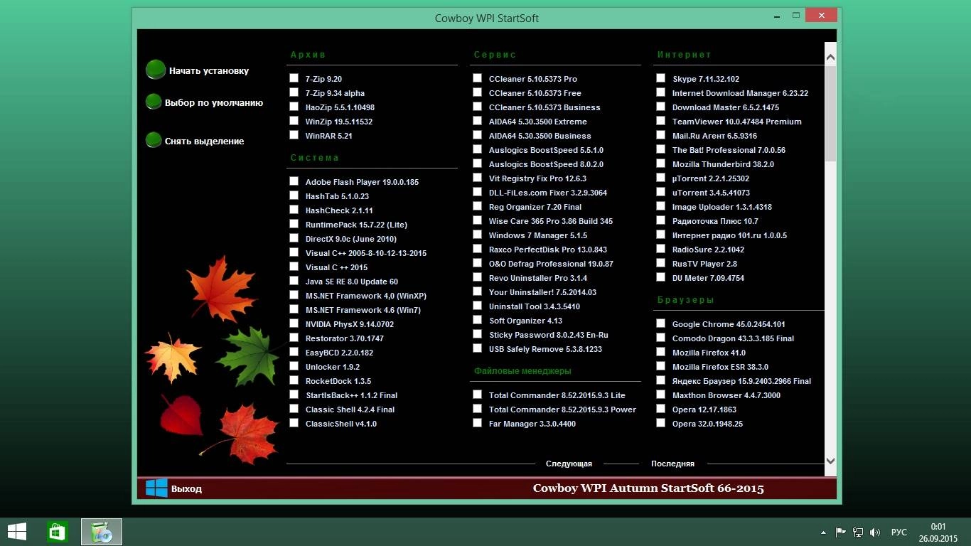Image resolution: width=971 pixels, height=546 pixels.
Task: Click NVIDIA PhysX 9.14.0702 label
Action: click(x=350, y=324)
